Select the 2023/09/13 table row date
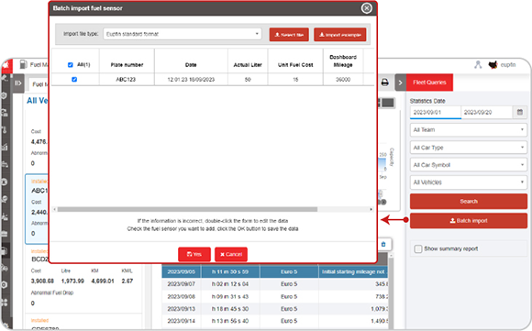Screen dimensions: 532x331 182,309
